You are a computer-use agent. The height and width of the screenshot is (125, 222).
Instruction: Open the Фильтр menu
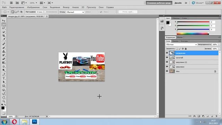click(66, 7)
